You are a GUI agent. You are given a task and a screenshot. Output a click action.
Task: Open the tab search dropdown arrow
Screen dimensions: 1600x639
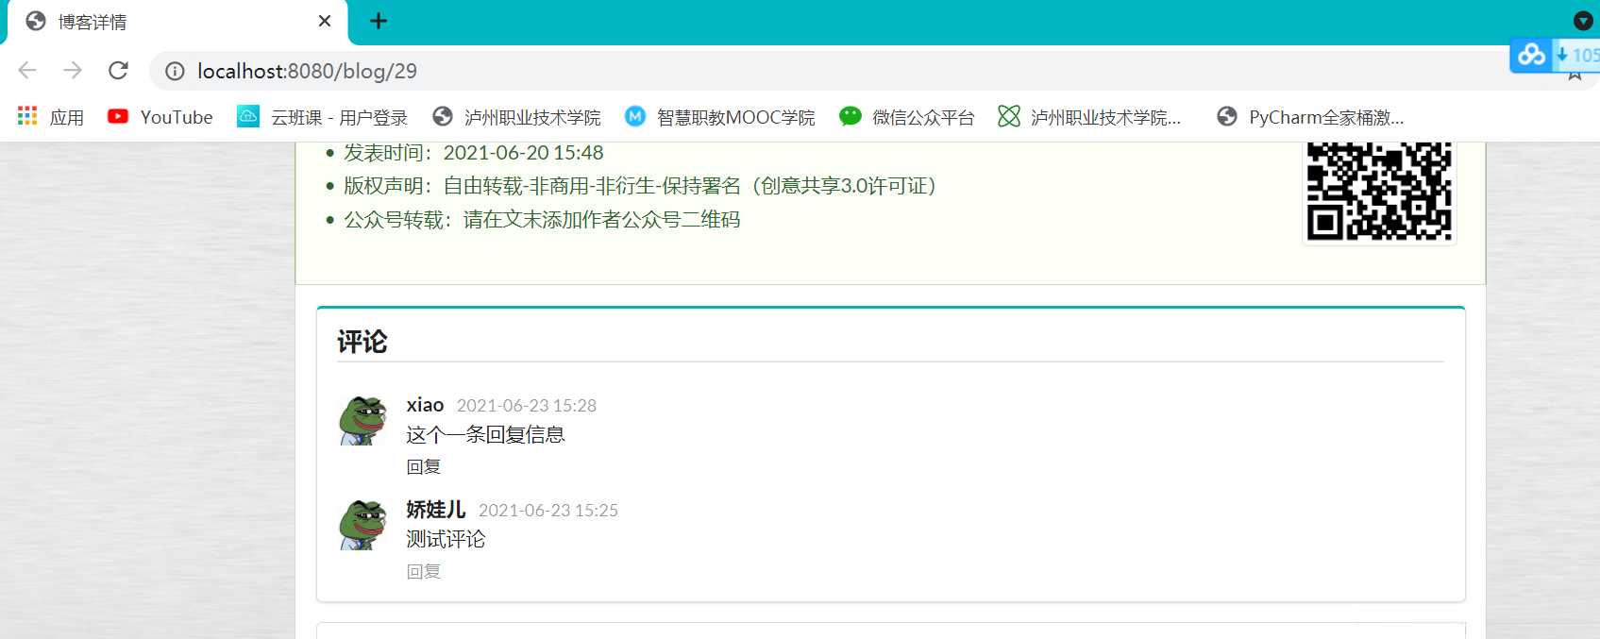tap(1583, 21)
